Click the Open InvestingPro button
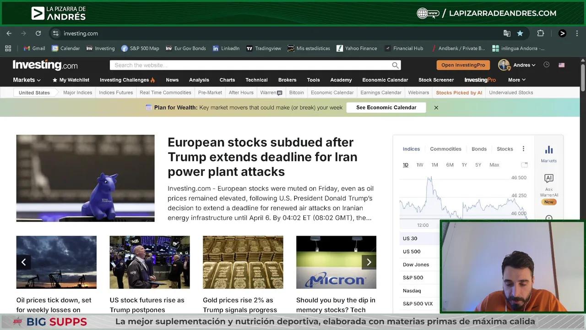Image resolution: width=586 pixels, height=330 pixels. coord(463,65)
